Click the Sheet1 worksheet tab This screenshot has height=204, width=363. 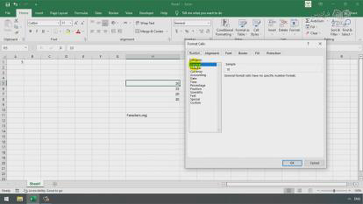point(35,184)
